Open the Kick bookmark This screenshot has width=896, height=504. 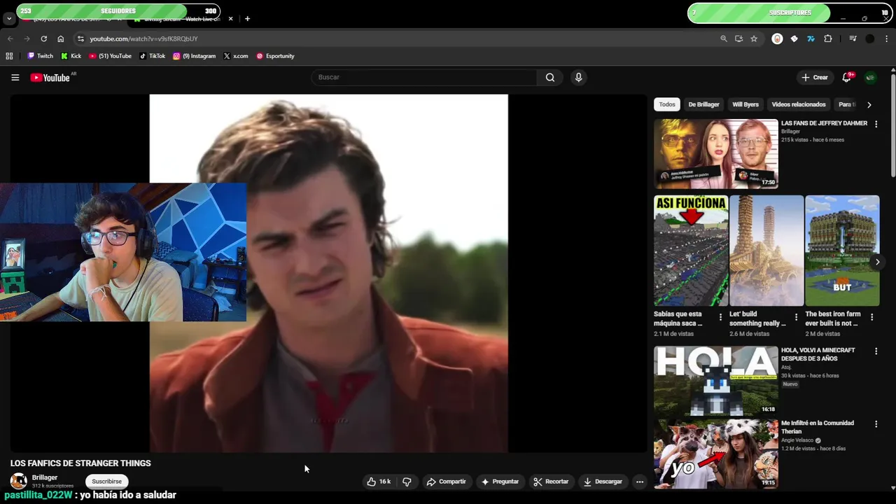pyautogui.click(x=71, y=56)
